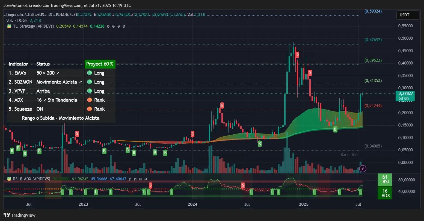Click the green circle in the EMA's row
Screen dimensions: 424x221
89,73
